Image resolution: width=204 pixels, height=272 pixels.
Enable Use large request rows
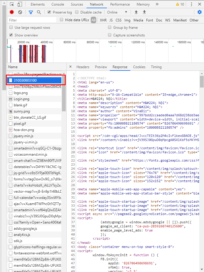pos(11,27)
